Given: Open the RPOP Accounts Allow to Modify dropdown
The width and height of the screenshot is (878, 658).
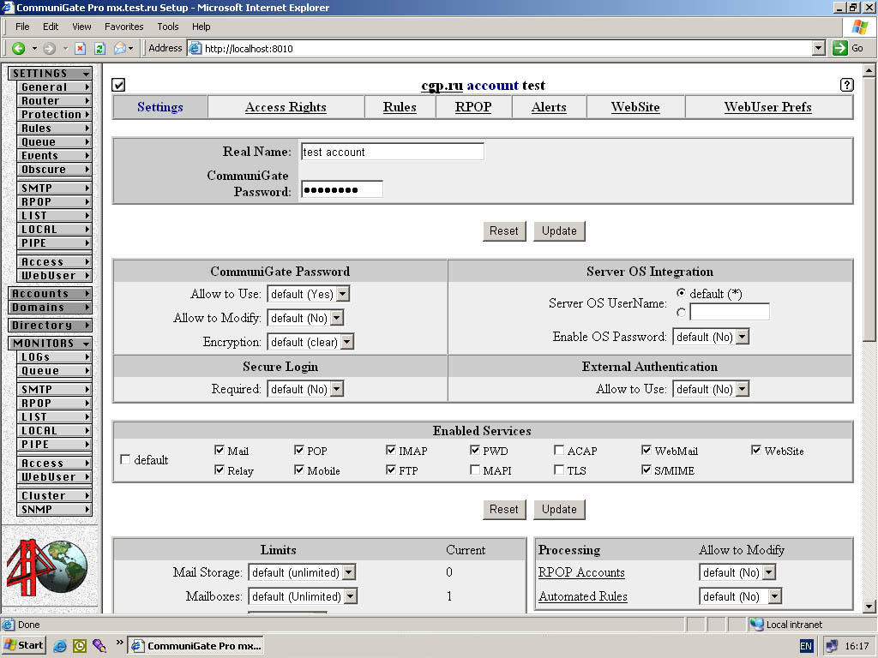Looking at the screenshot, I should point(737,572).
